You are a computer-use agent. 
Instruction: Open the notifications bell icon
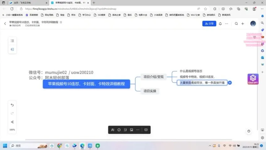(x=220, y=24)
